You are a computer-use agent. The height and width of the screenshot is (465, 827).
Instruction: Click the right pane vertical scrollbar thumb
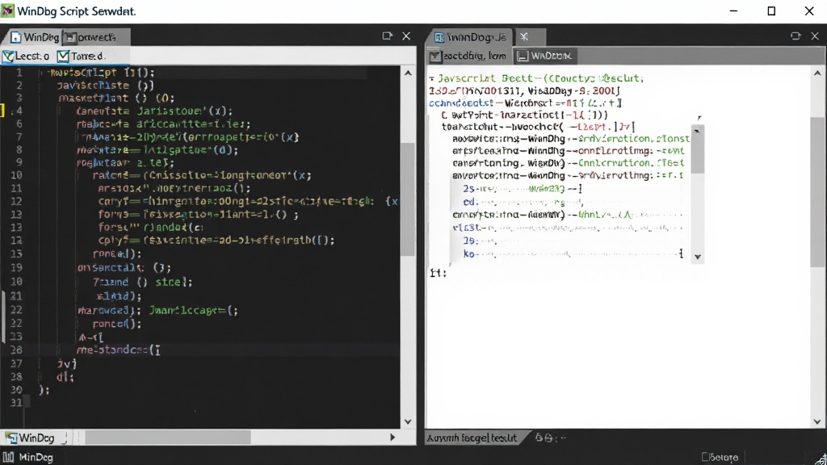(x=817, y=192)
